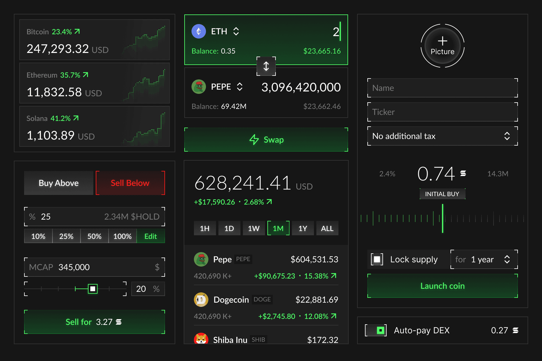This screenshot has height=361, width=542.
Task: Click the 2.4% value beside initial buy
Action: 387,174
